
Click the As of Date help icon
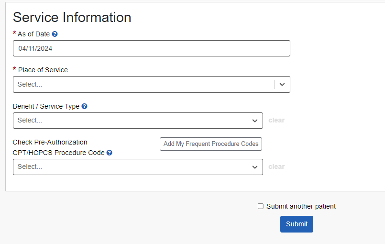click(55, 34)
